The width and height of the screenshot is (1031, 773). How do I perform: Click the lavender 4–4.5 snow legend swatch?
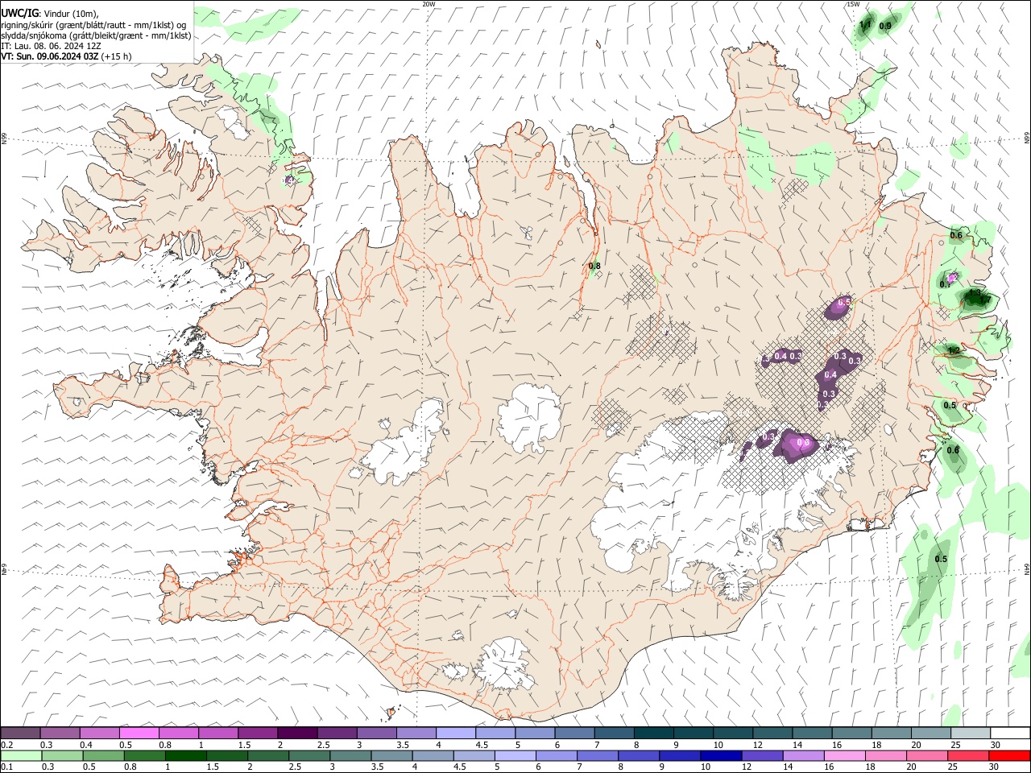456,734
